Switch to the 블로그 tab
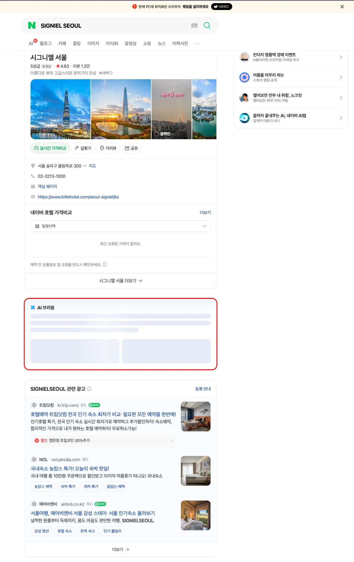Image resolution: width=354 pixels, height=562 pixels. pyautogui.click(x=45, y=43)
